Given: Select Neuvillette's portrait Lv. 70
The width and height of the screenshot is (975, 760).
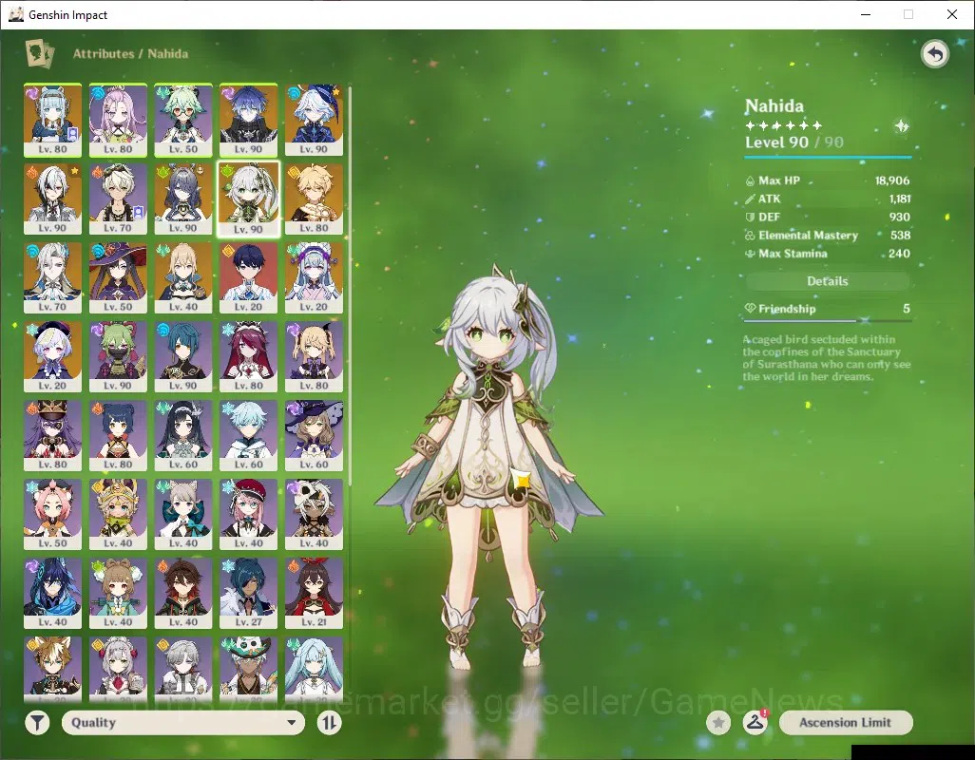Looking at the screenshot, I should (x=53, y=277).
